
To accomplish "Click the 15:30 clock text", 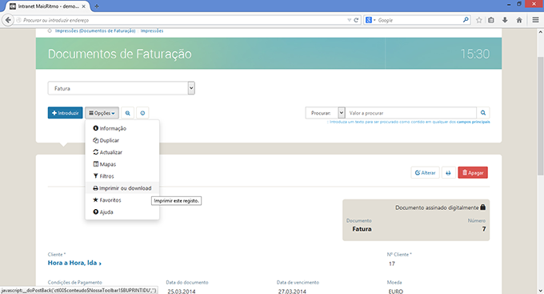I will coord(475,54).
